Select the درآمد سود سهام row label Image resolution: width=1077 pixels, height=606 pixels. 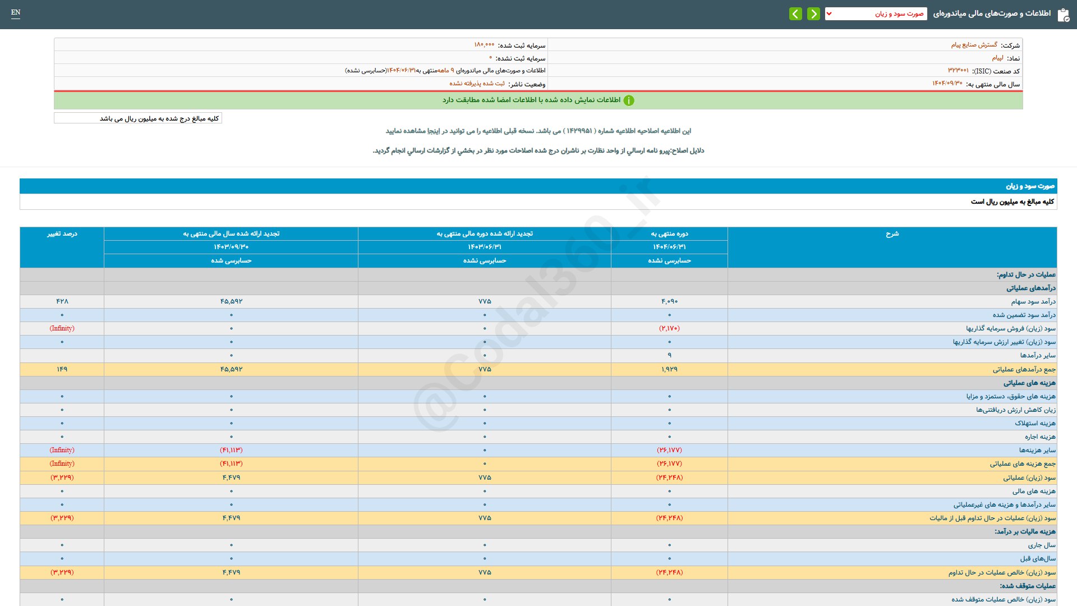pos(1033,302)
